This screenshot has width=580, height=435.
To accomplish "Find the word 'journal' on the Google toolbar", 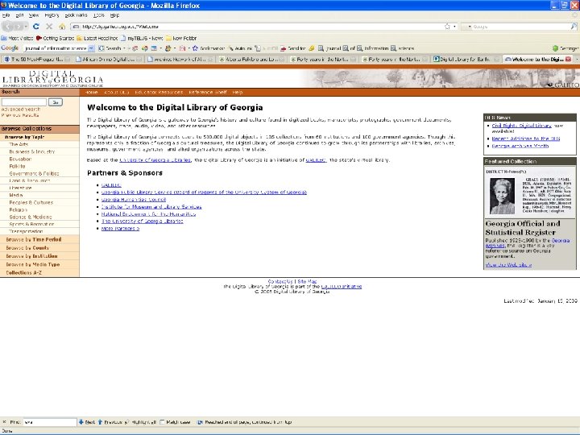I will 329,48.
